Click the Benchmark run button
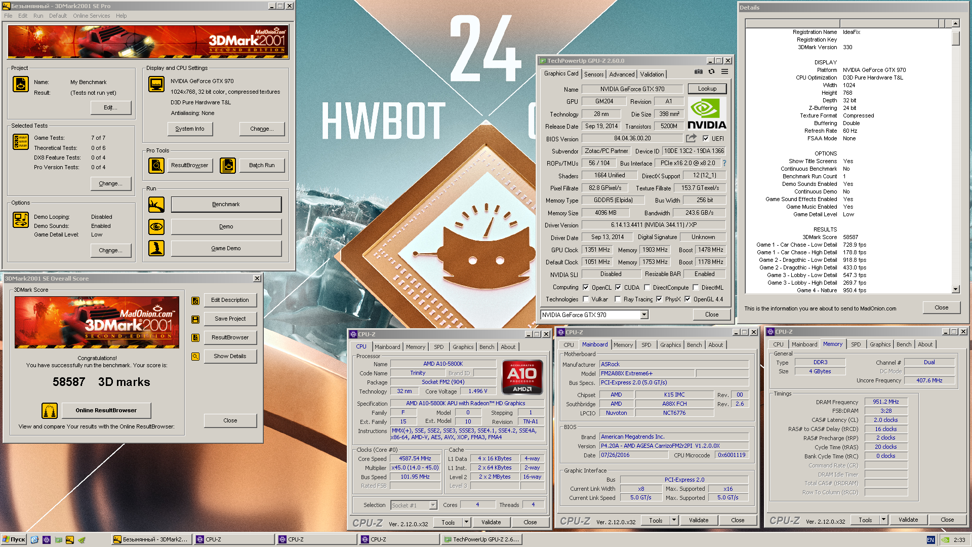This screenshot has height=547, width=972. [x=226, y=205]
